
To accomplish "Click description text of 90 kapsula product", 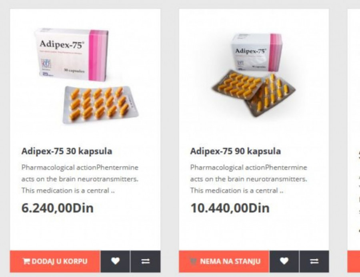I will (x=249, y=179).
